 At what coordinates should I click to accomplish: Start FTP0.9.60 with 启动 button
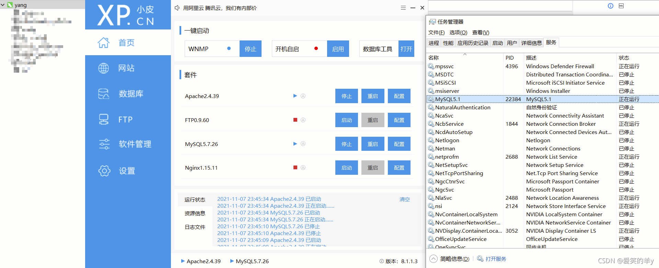click(x=347, y=120)
